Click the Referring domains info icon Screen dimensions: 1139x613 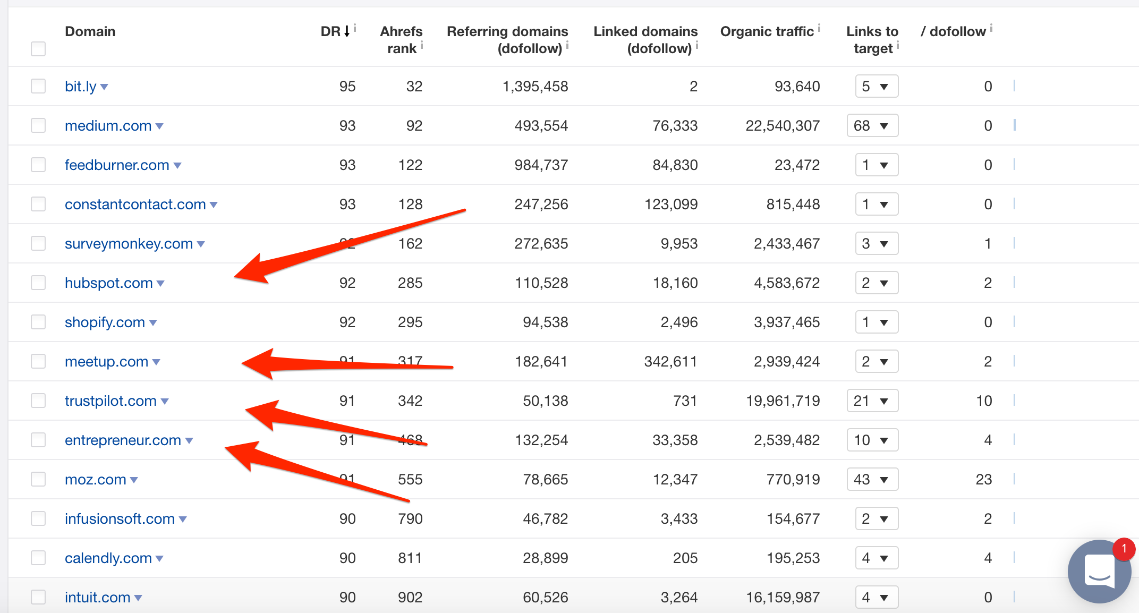click(x=567, y=45)
